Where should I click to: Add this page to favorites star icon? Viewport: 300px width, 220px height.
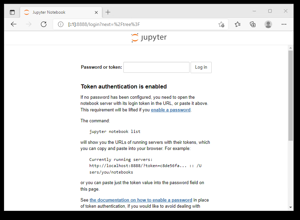pyautogui.click(x=221, y=24)
